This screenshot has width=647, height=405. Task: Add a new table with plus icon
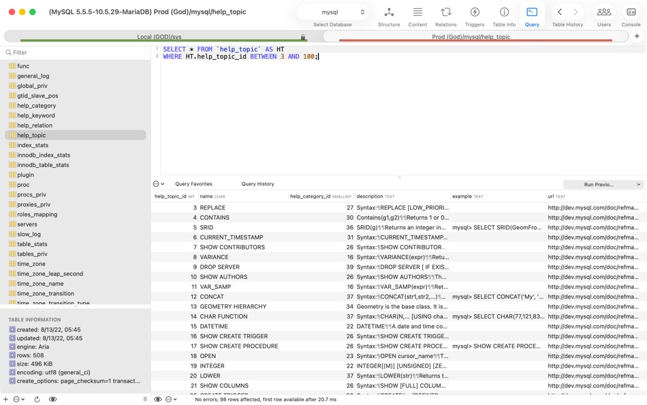[x=5, y=400]
